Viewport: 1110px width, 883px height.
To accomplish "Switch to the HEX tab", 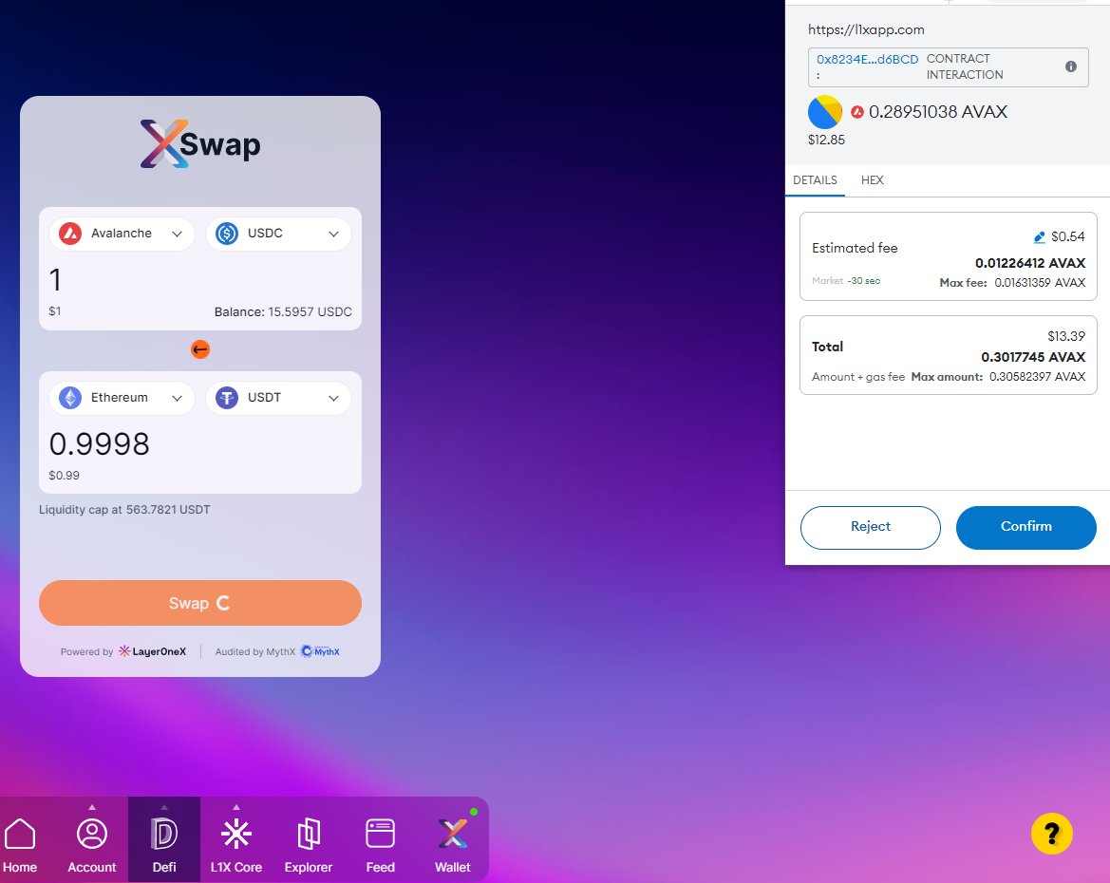I will click(x=872, y=179).
